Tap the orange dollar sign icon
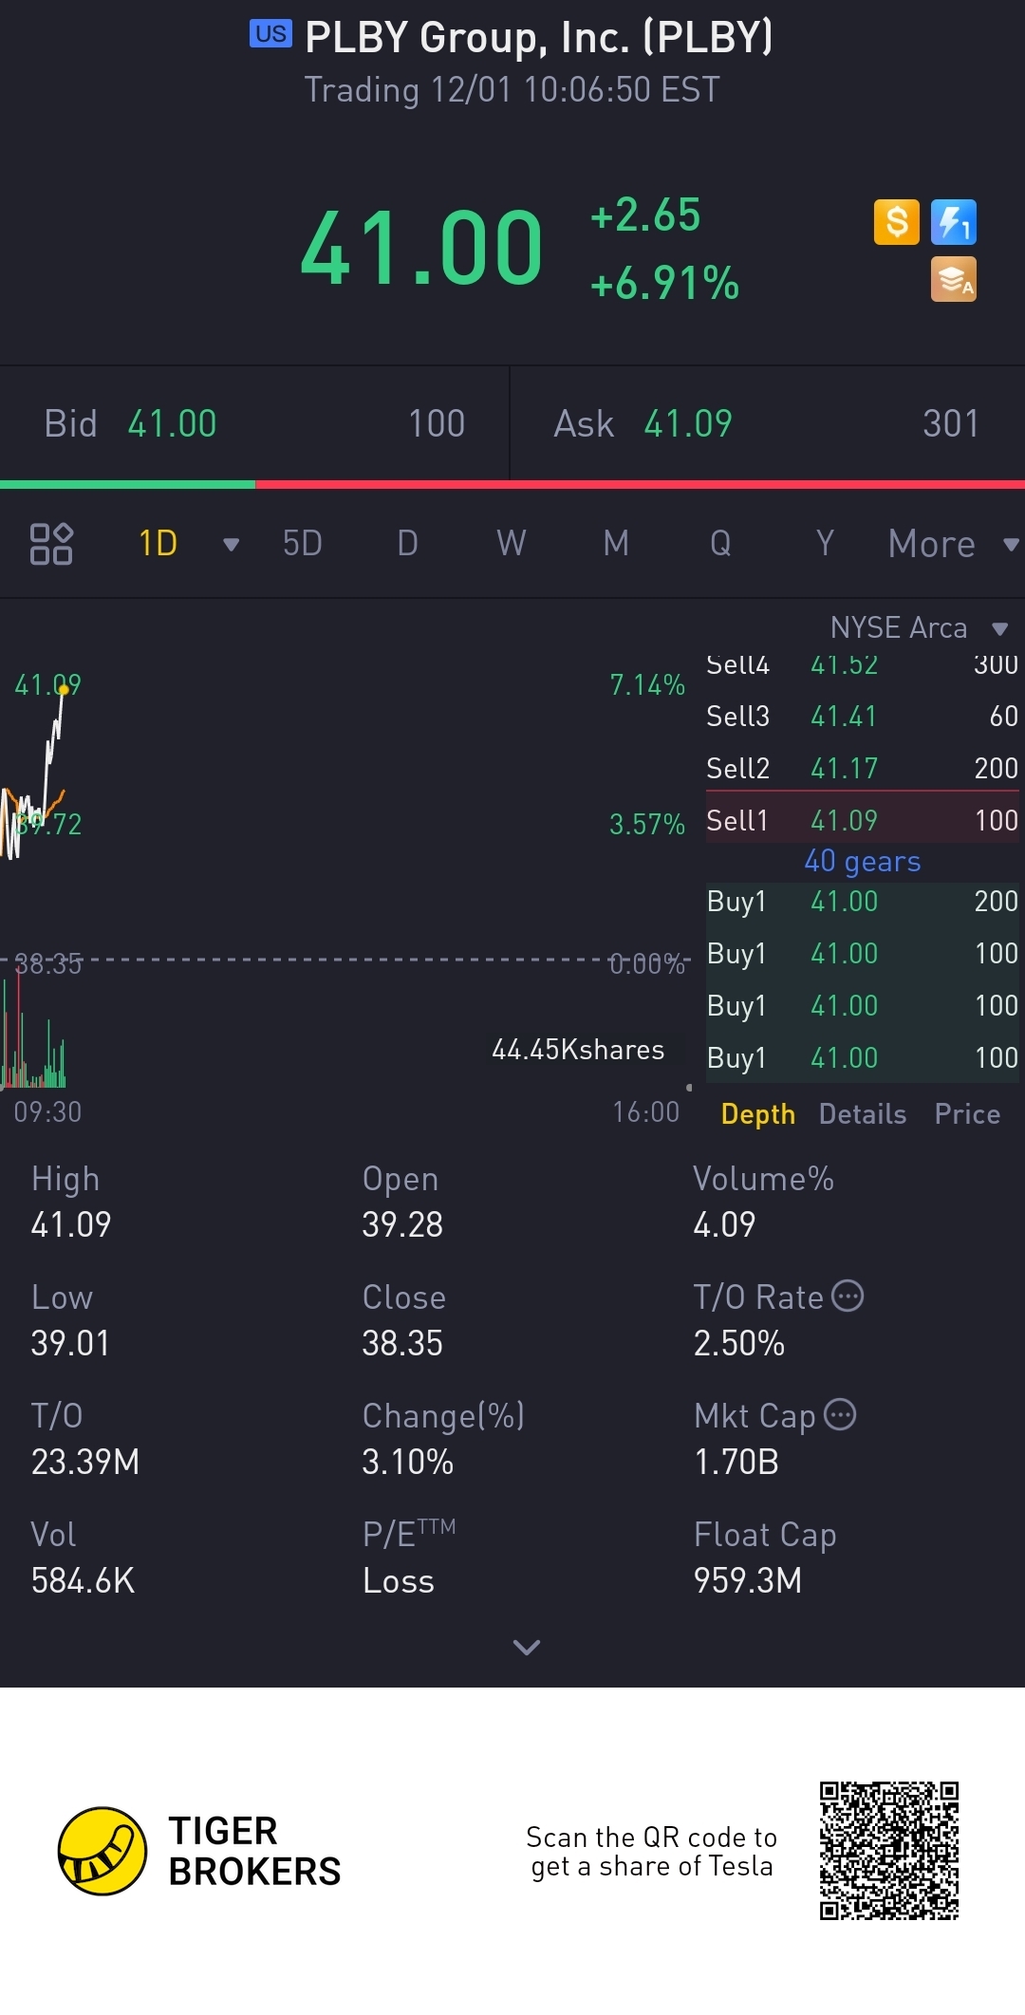1025x2015 pixels. point(896,223)
